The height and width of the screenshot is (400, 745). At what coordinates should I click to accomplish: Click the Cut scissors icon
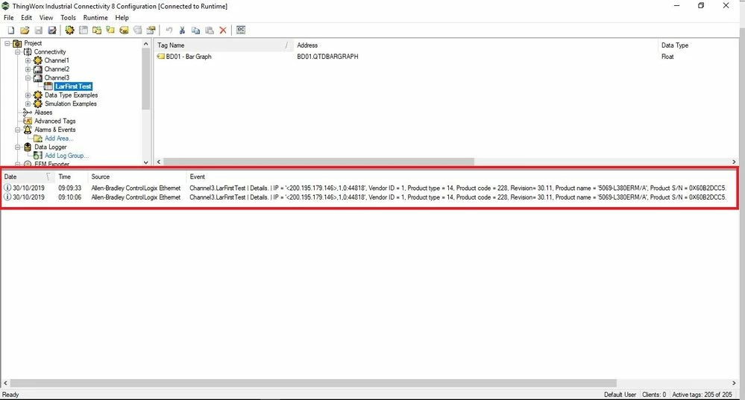coord(182,31)
